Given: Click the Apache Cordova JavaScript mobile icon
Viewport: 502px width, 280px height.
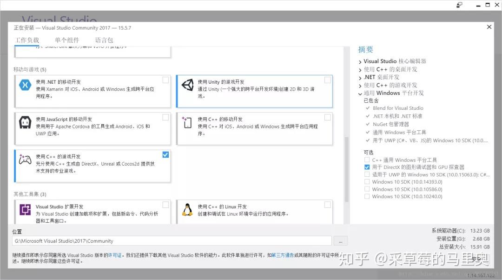Looking at the screenshot, I should (x=25, y=122).
